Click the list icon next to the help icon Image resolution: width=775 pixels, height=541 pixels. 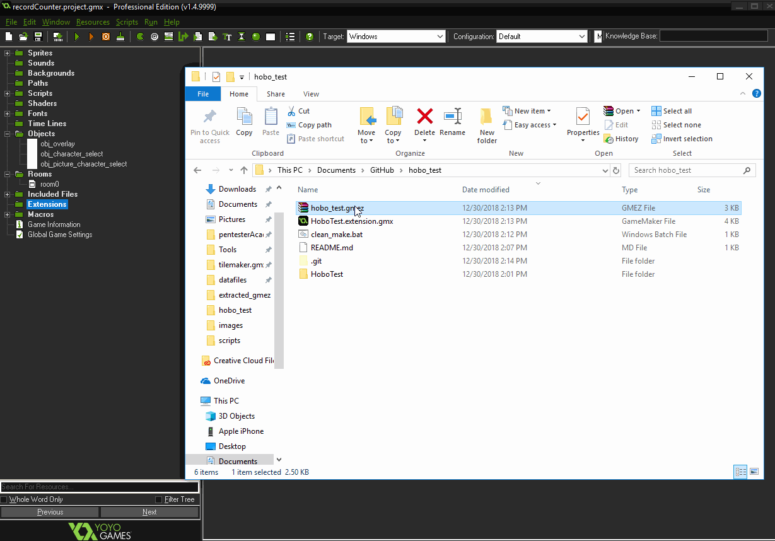[290, 37]
